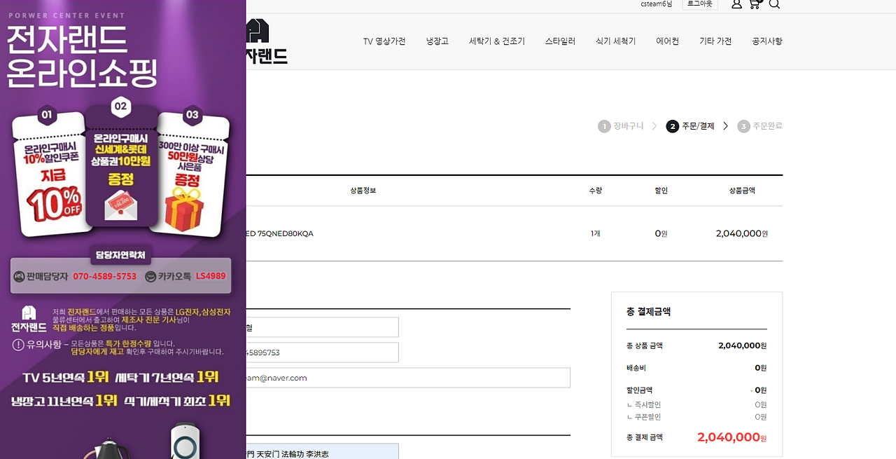This screenshot has width=896, height=459.
Task: Click the 배송비 row label
Action: (x=636, y=368)
